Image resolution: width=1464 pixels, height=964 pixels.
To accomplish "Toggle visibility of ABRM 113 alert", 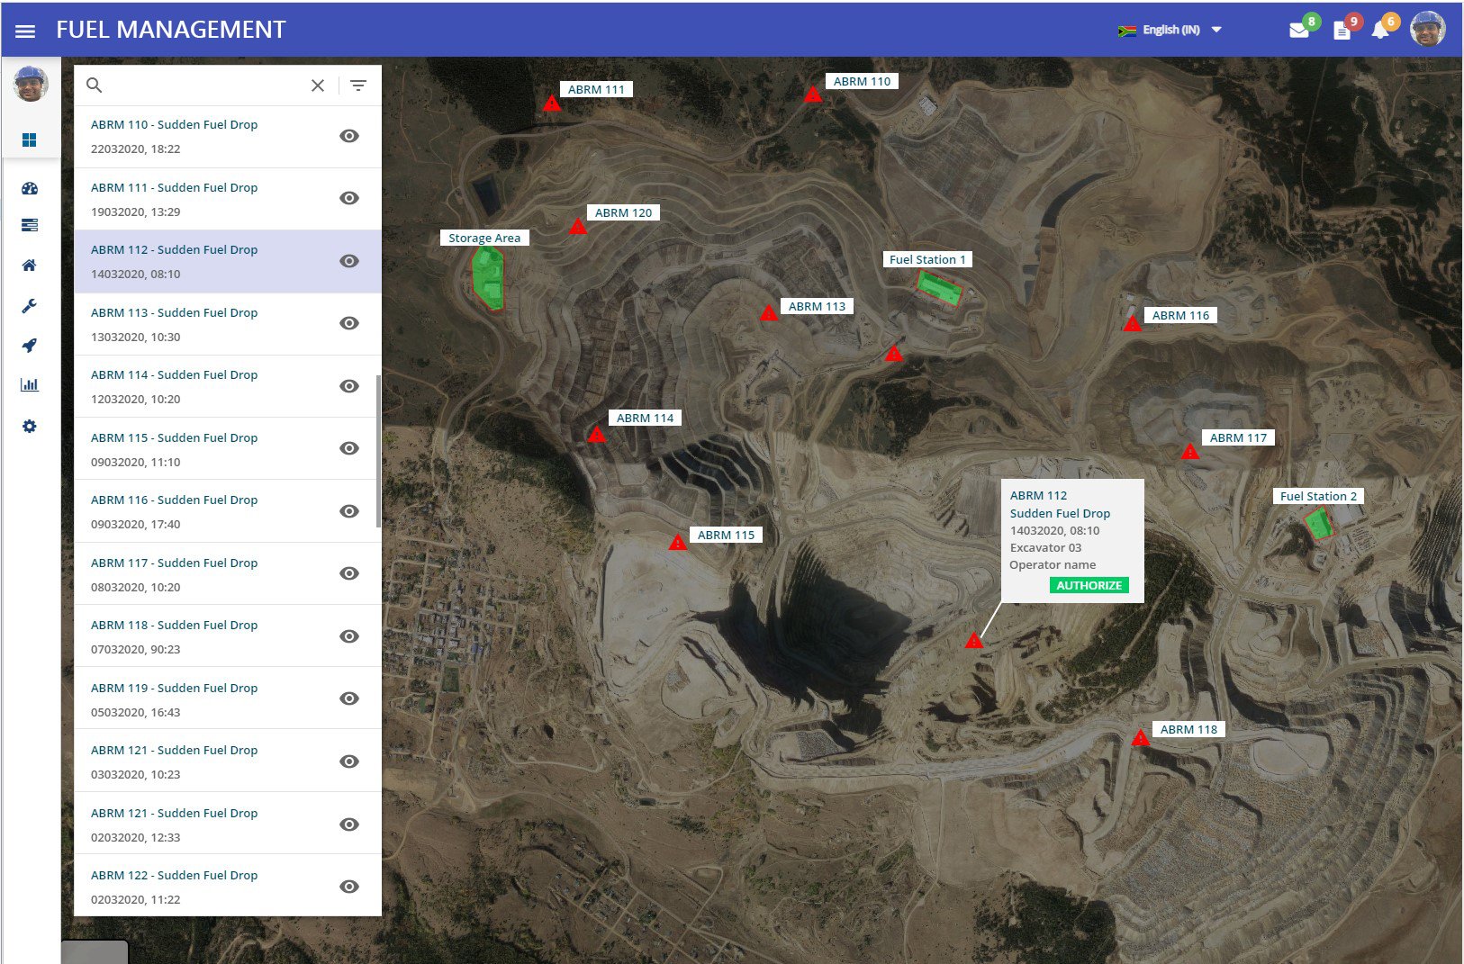I will point(349,323).
